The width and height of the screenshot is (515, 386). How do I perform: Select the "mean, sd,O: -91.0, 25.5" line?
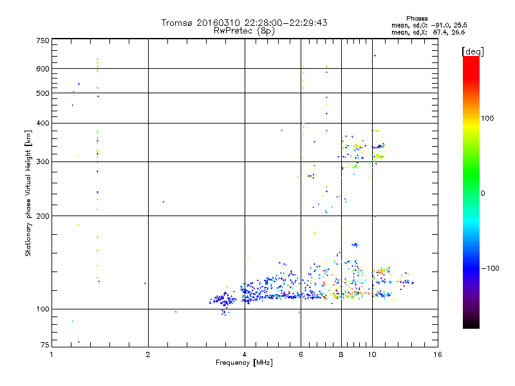point(429,25)
